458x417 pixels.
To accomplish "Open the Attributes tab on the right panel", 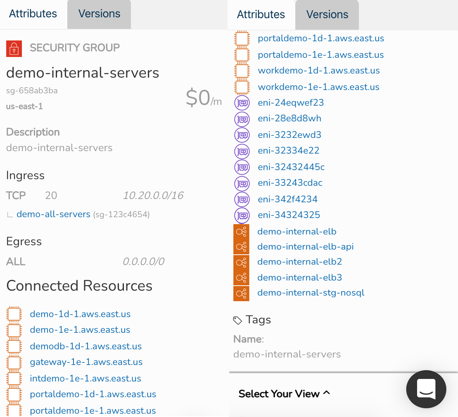I will [261, 14].
